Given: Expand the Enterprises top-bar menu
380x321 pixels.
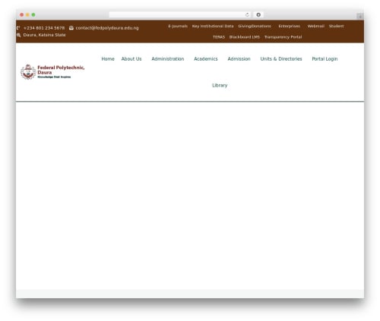Looking at the screenshot, I should click(x=290, y=26).
